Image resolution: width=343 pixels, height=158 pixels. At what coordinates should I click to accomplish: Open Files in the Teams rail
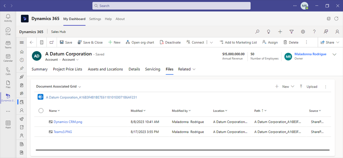coord(8,84)
